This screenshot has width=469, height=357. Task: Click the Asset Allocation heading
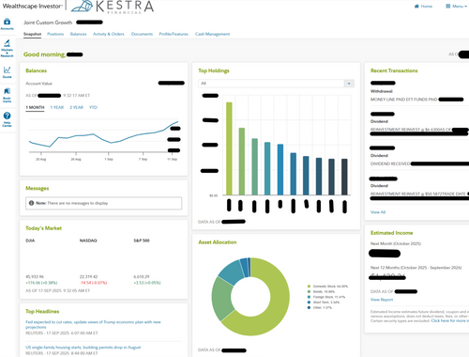point(218,242)
